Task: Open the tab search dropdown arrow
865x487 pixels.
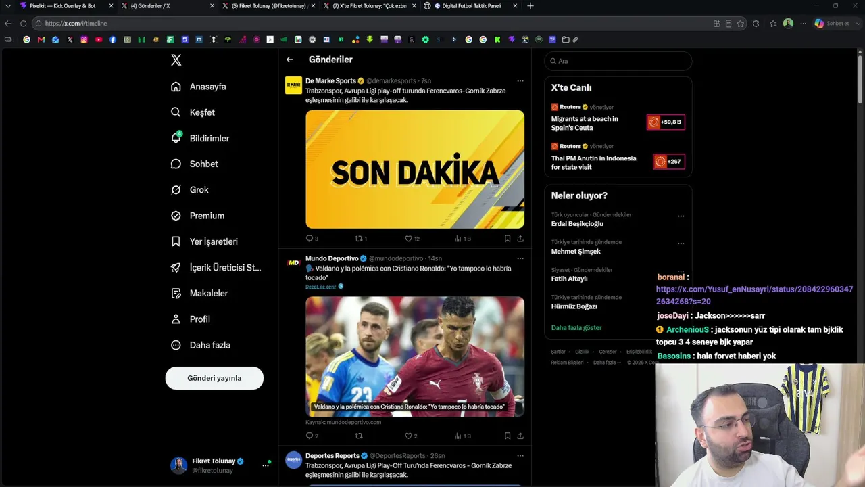Action: point(8,6)
